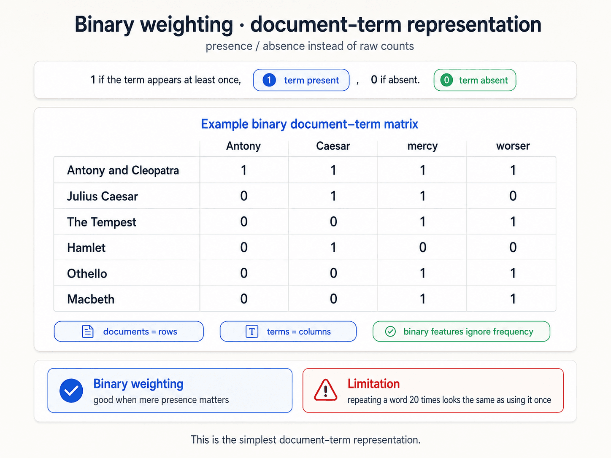
Task: Click worser value in Julius Caesar row
Action: click(x=513, y=196)
